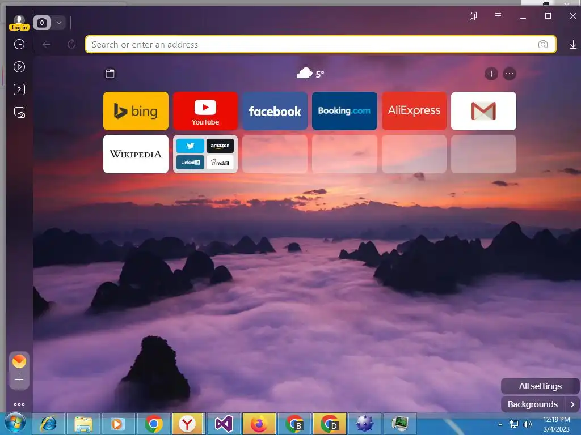Open the Wikipedia tile
Screen dimensions: 581x435
(136, 154)
